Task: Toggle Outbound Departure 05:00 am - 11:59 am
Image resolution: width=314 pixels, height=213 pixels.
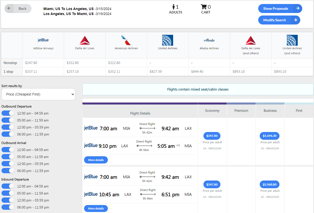Action: tap(8, 120)
